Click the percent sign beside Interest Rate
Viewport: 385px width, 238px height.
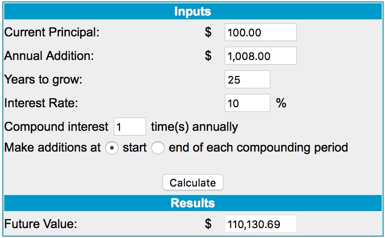pos(281,103)
